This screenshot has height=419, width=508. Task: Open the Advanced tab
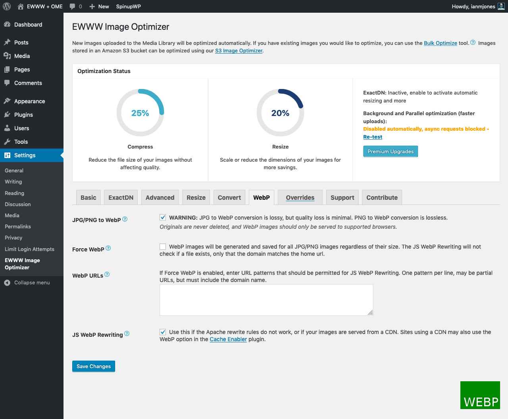coord(160,197)
